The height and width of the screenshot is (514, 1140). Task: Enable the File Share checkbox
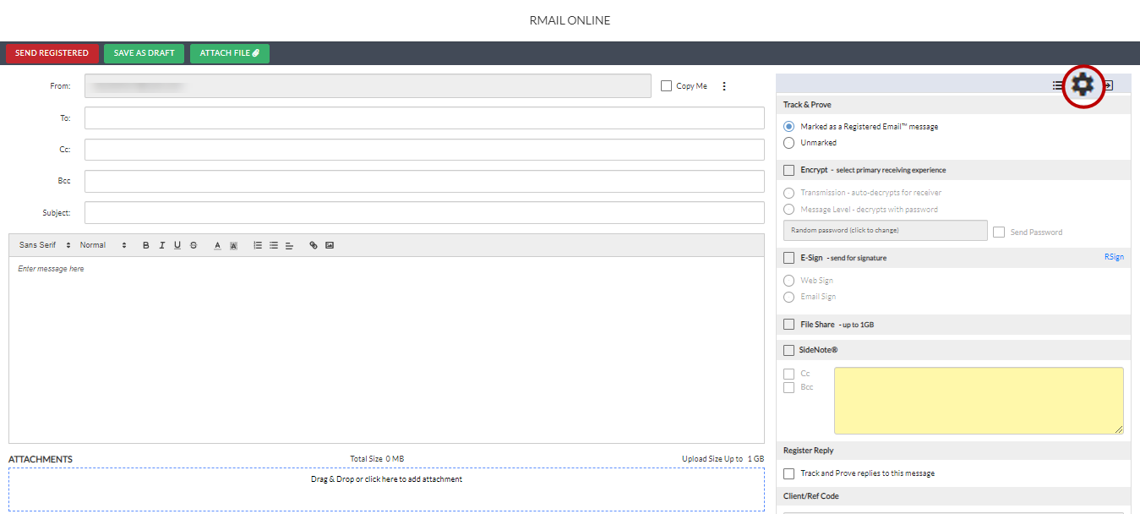click(x=789, y=324)
